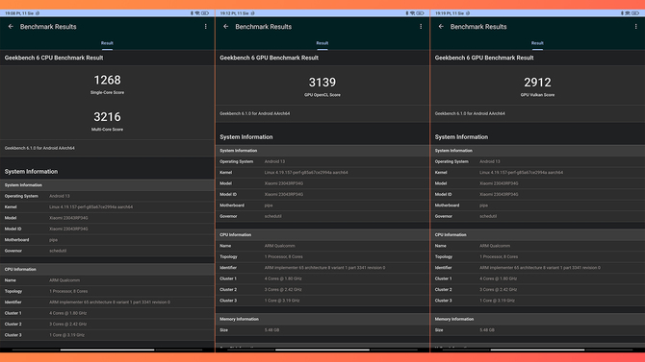Click Model Xiaomi 23043RP34G row, CPU screen

click(107, 218)
